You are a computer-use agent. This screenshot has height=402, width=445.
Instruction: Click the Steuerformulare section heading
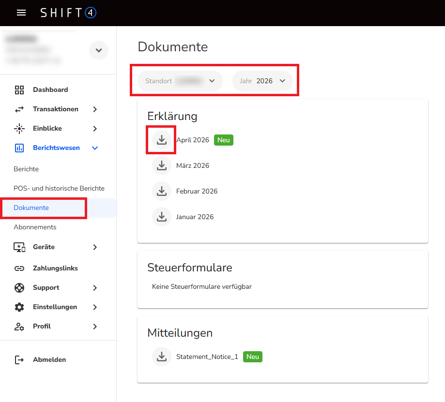pyautogui.click(x=190, y=268)
